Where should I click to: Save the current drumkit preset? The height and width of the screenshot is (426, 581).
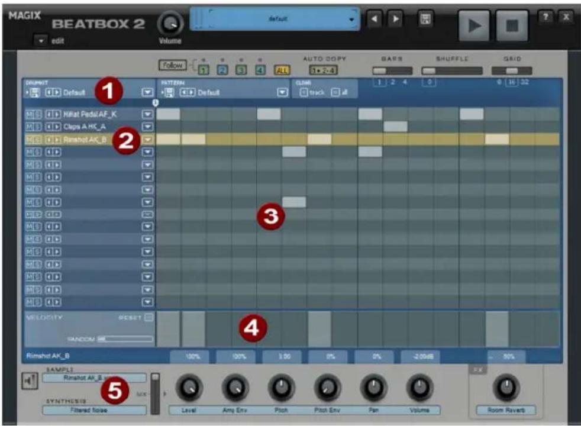pos(35,92)
